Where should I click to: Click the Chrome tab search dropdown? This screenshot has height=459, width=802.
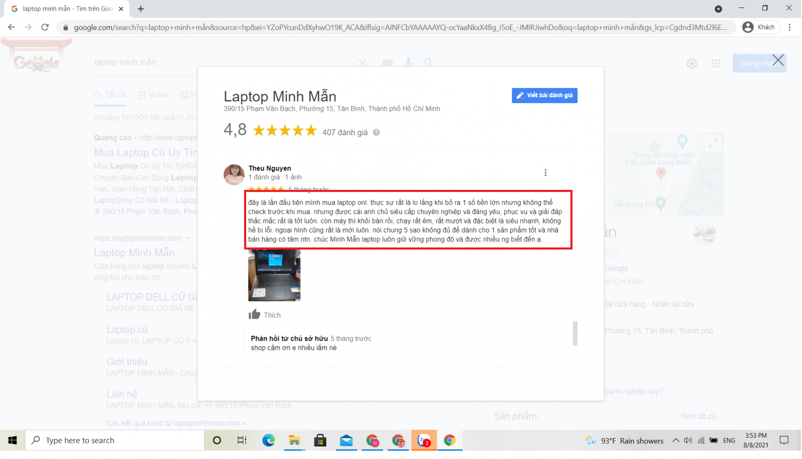(x=718, y=9)
